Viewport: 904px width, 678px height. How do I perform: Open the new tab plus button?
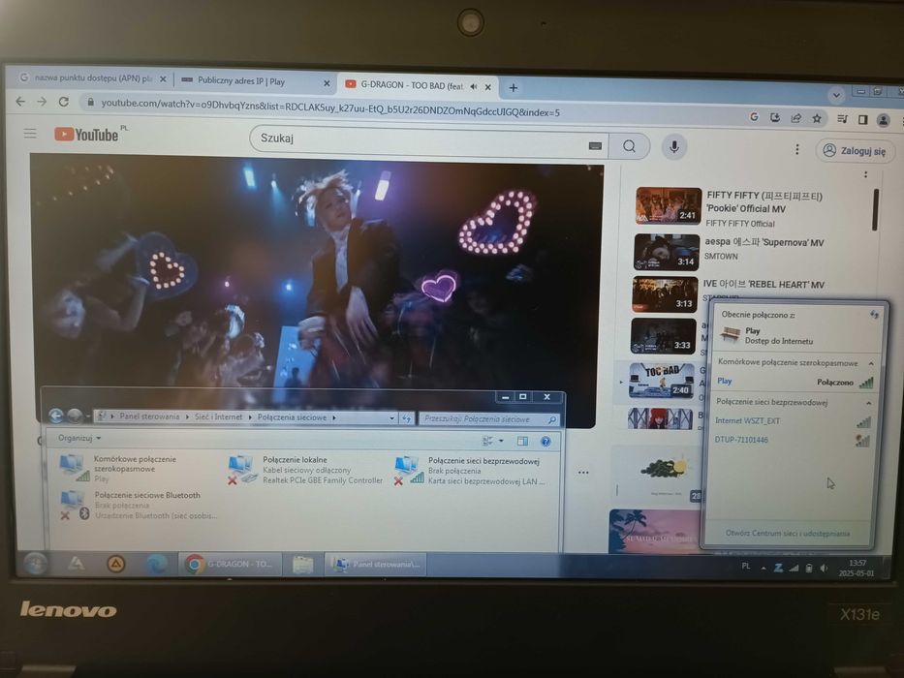point(514,87)
